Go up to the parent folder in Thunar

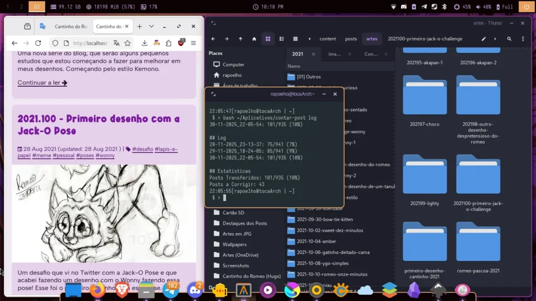pos(240,39)
